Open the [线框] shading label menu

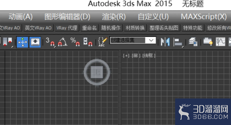pos(149,56)
